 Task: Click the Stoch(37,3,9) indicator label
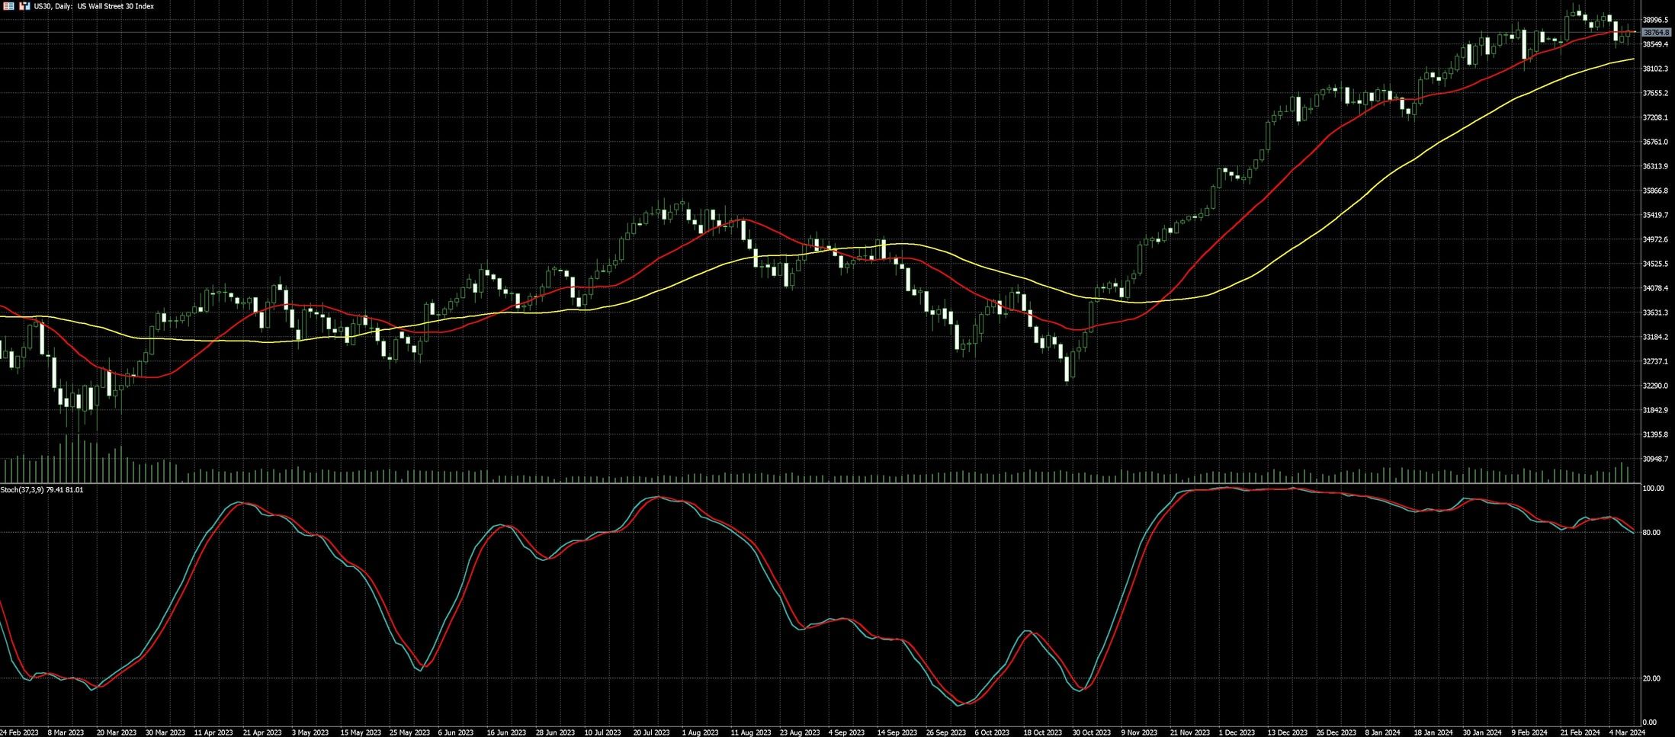42,489
